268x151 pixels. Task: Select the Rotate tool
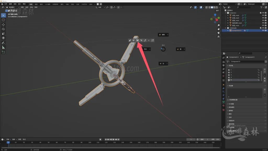(x=3, y=29)
